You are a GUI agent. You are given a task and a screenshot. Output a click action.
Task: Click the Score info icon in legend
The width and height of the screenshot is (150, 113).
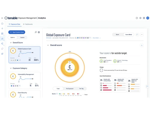point(57,94)
